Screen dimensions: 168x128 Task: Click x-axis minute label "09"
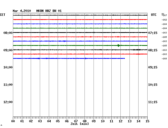click(94, 121)
